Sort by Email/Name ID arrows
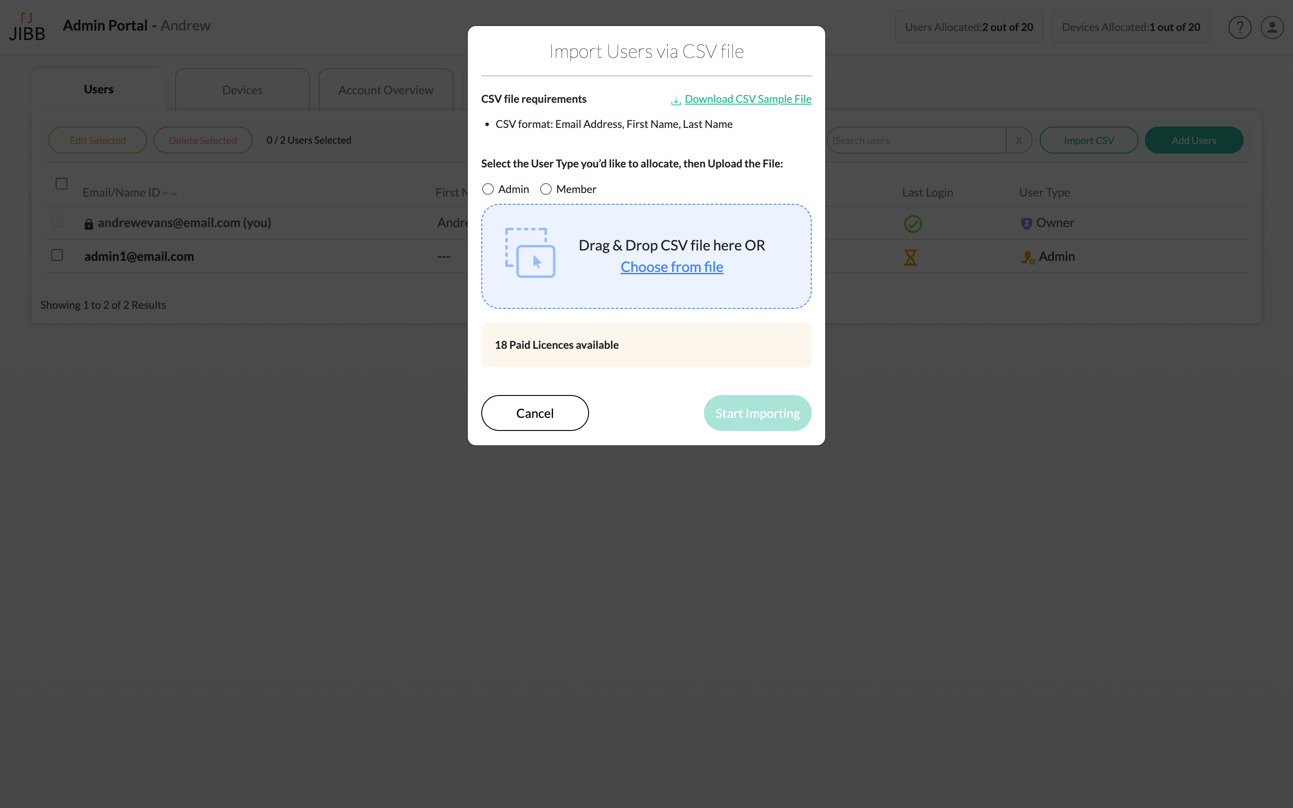Screen dimensions: 1293x808 pyautogui.click(x=170, y=193)
